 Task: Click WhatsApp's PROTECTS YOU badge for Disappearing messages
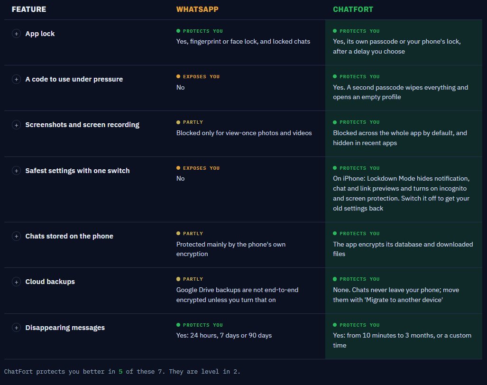[199, 325]
